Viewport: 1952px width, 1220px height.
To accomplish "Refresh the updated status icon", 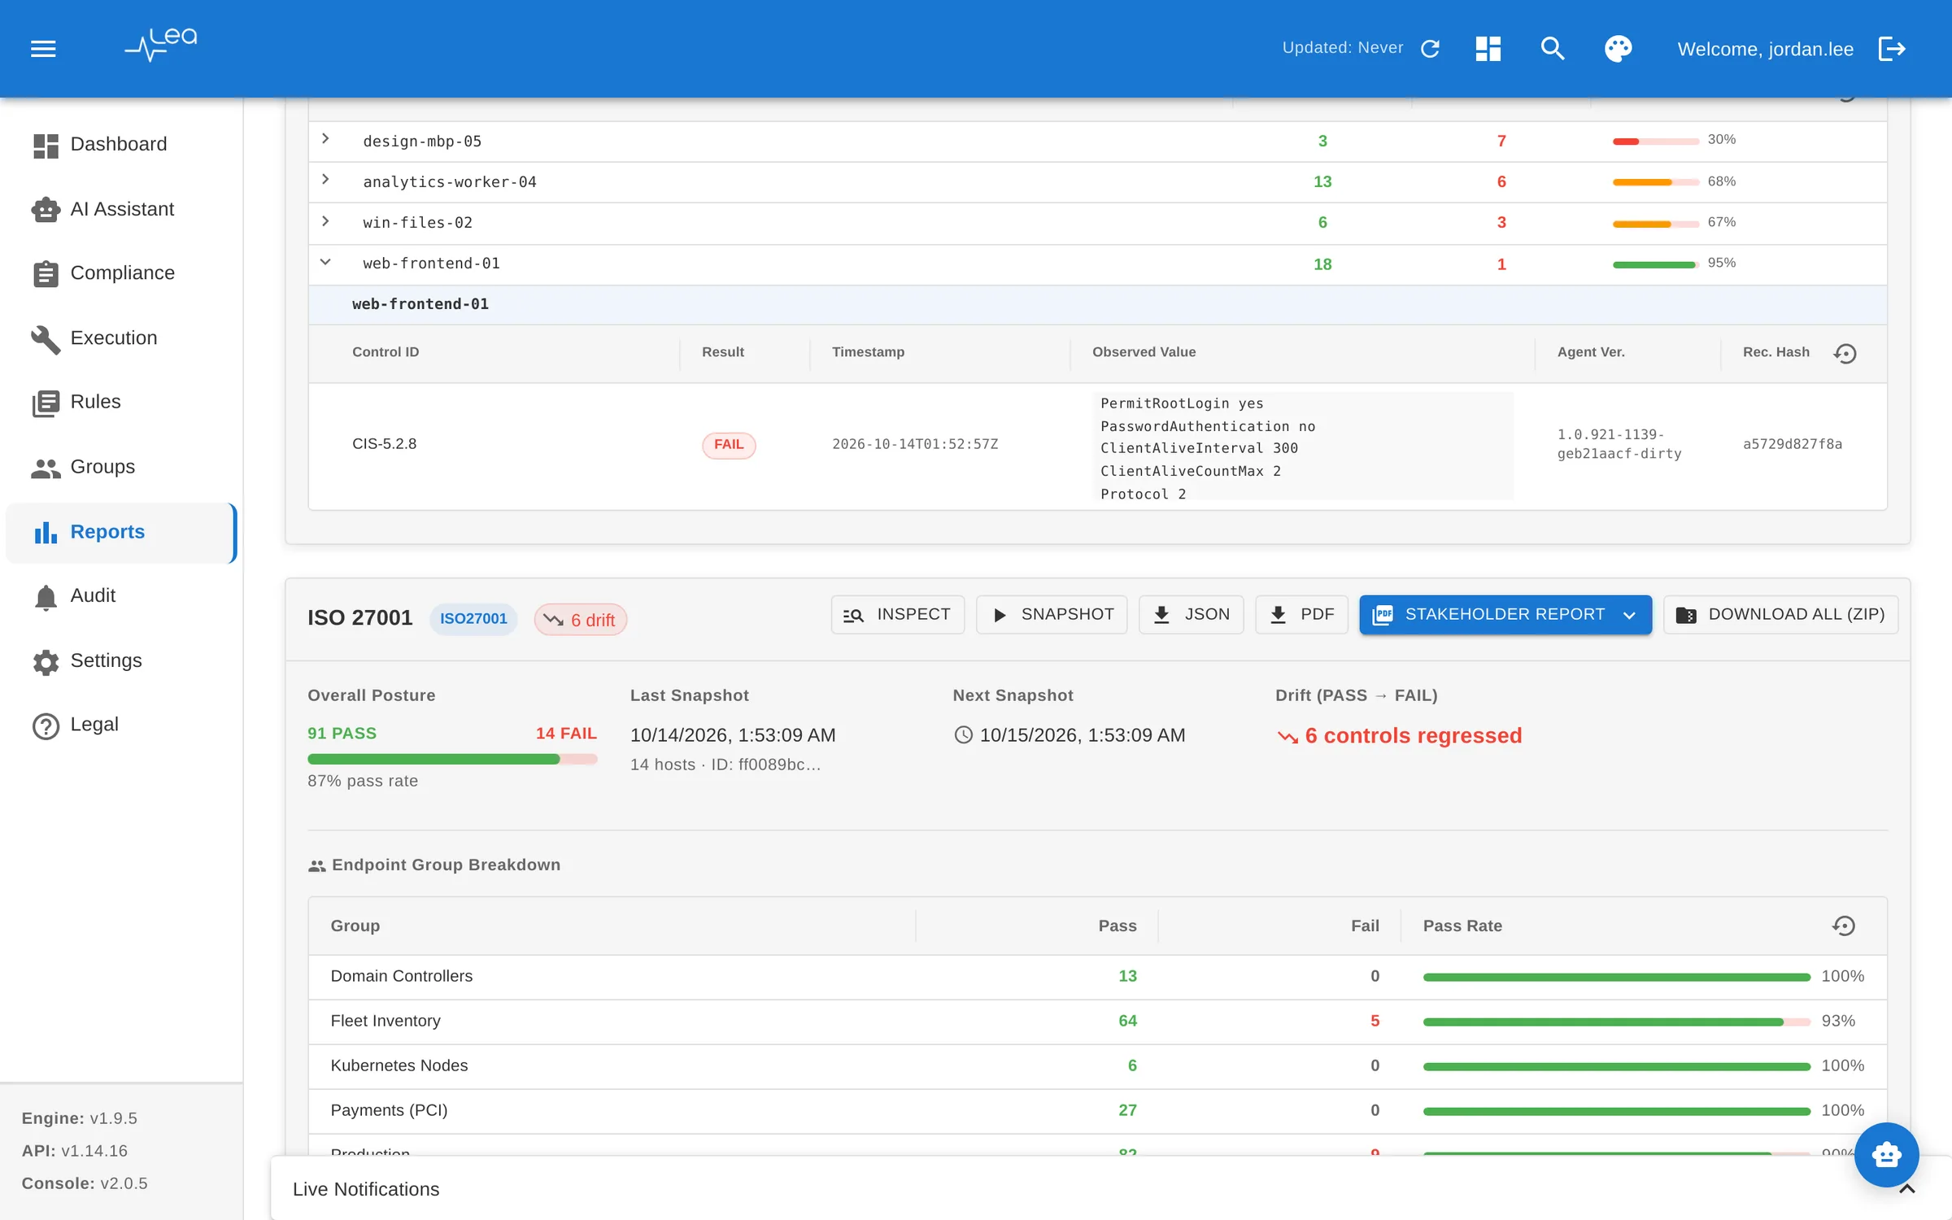I will (1431, 49).
